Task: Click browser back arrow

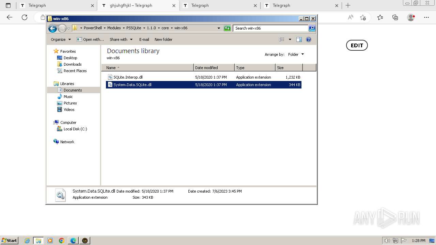Action: pyautogui.click(x=10, y=17)
